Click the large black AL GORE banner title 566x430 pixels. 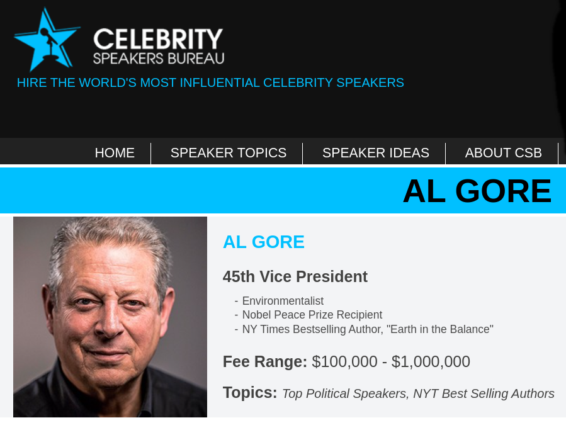tap(477, 191)
